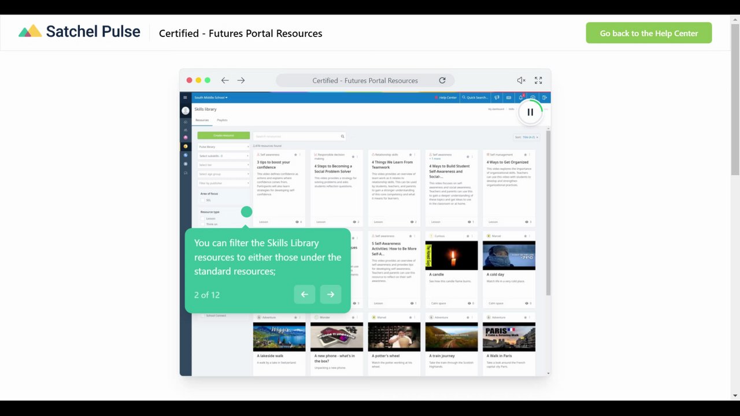The height and width of the screenshot is (416, 740).
Task: Open the Select age group dropdown
Action: [224, 174]
